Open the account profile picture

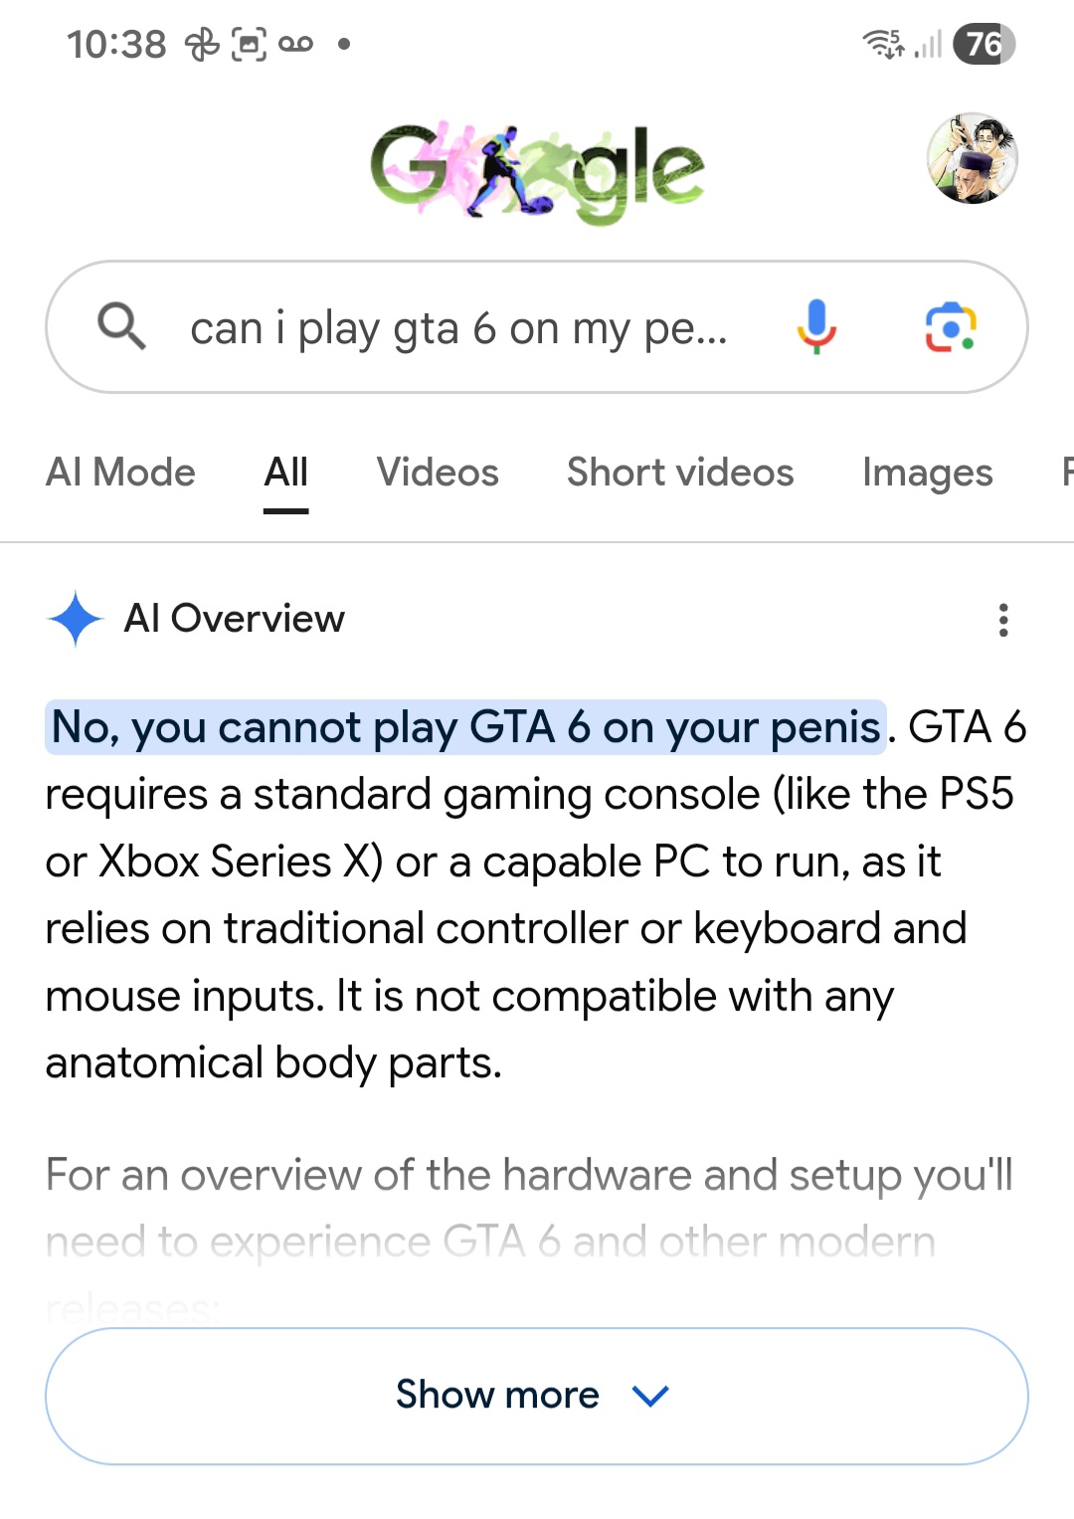point(973,158)
